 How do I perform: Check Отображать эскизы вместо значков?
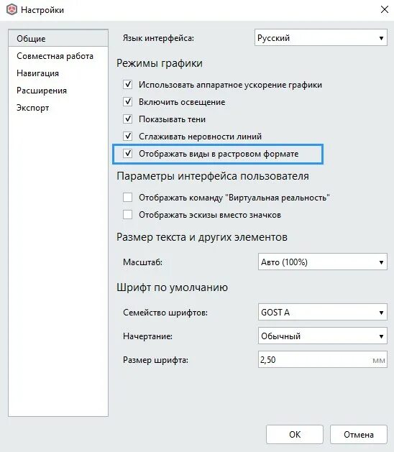point(127,215)
